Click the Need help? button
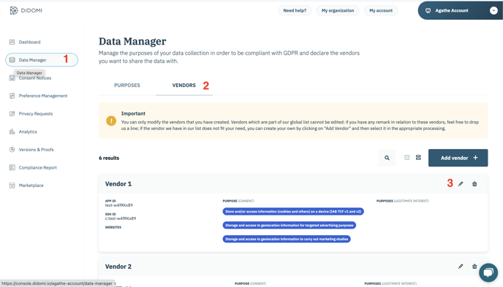The height and width of the screenshot is (287, 503). (x=295, y=10)
